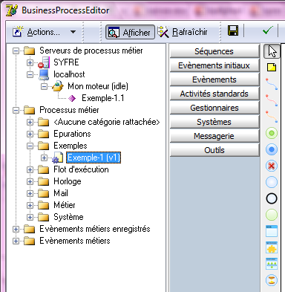This screenshot has width=285, height=292.
Task: Select the blank blue window activity tool
Action: pos(272,231)
